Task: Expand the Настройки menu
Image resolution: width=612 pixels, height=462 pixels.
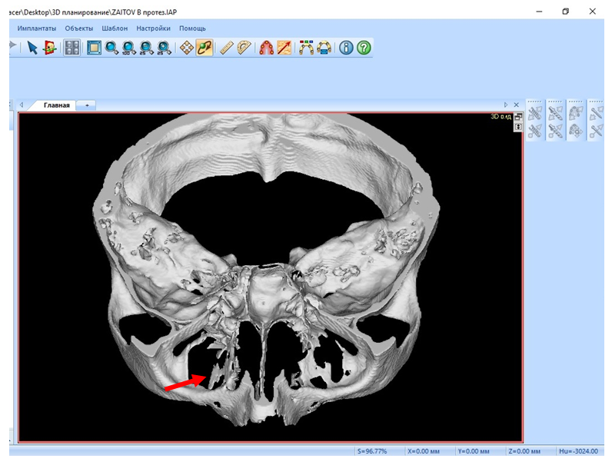Action: [x=153, y=28]
